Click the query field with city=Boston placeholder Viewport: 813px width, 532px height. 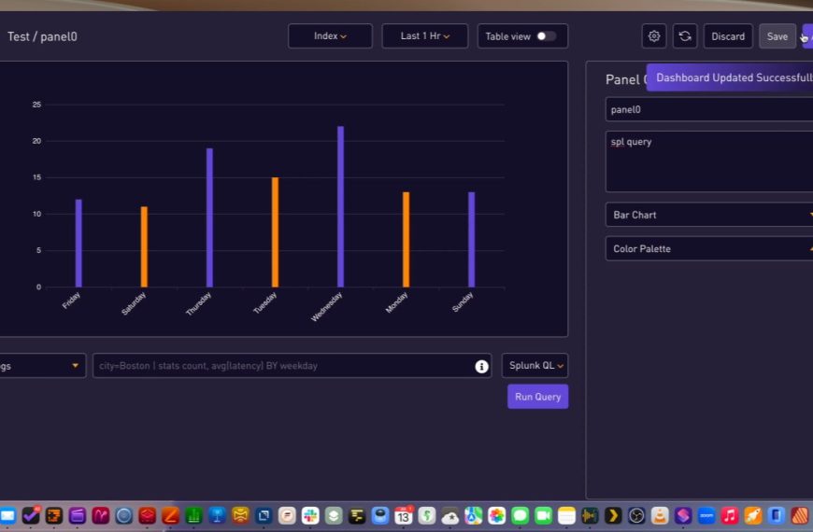coord(292,366)
